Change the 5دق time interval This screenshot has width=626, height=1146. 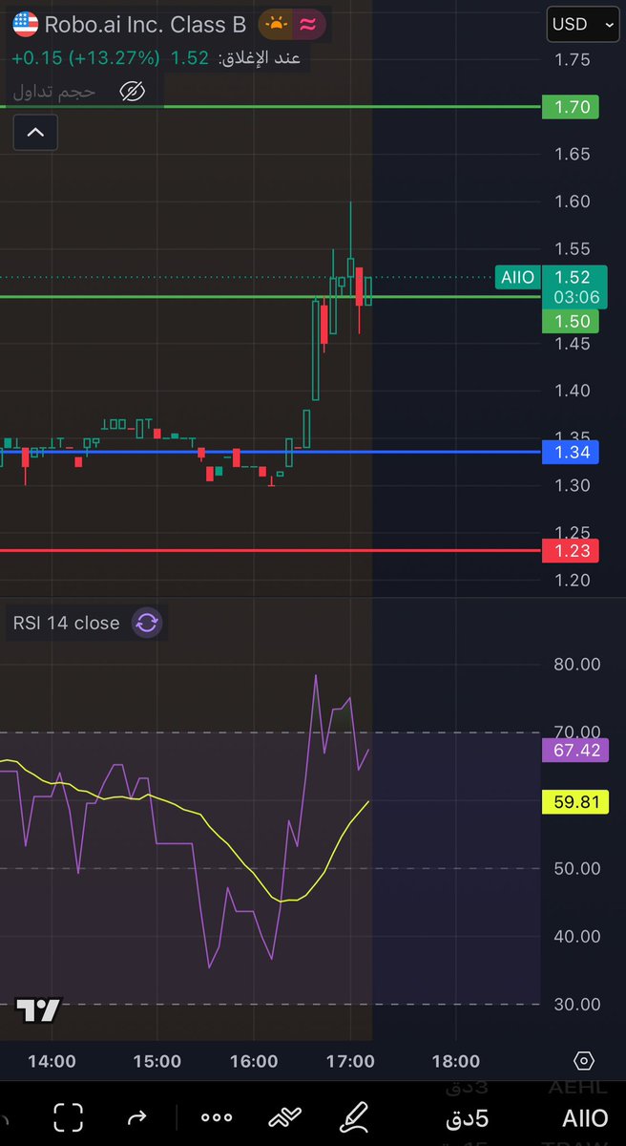point(468,1117)
